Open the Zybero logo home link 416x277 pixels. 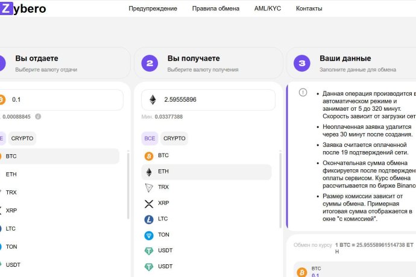pyautogui.click(x=23, y=8)
